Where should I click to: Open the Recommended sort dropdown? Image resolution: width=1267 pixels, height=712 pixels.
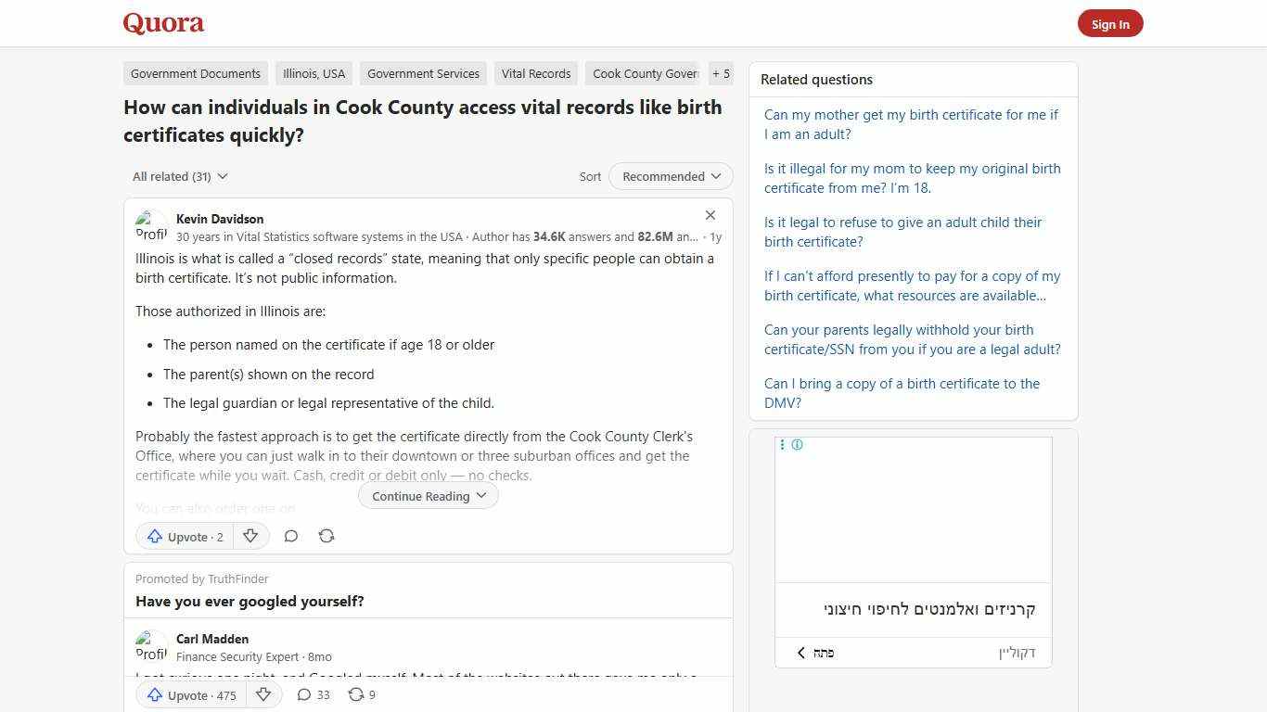pos(670,176)
